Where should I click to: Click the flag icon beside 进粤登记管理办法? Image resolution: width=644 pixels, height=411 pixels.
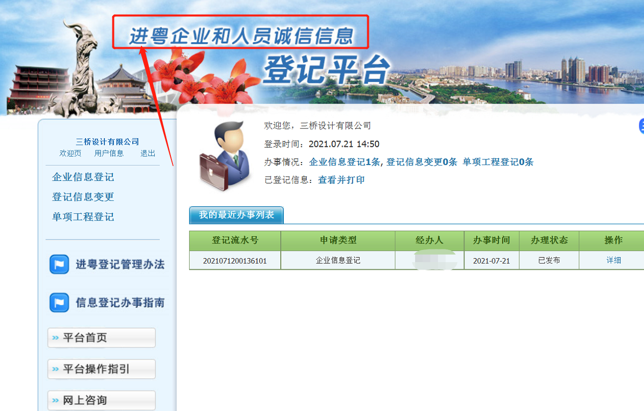click(59, 265)
